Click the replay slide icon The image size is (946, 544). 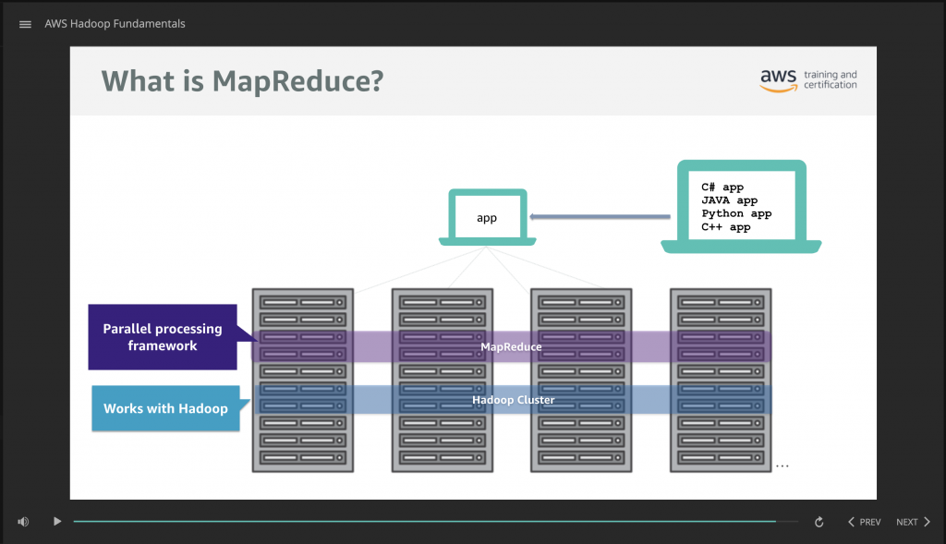pos(819,521)
